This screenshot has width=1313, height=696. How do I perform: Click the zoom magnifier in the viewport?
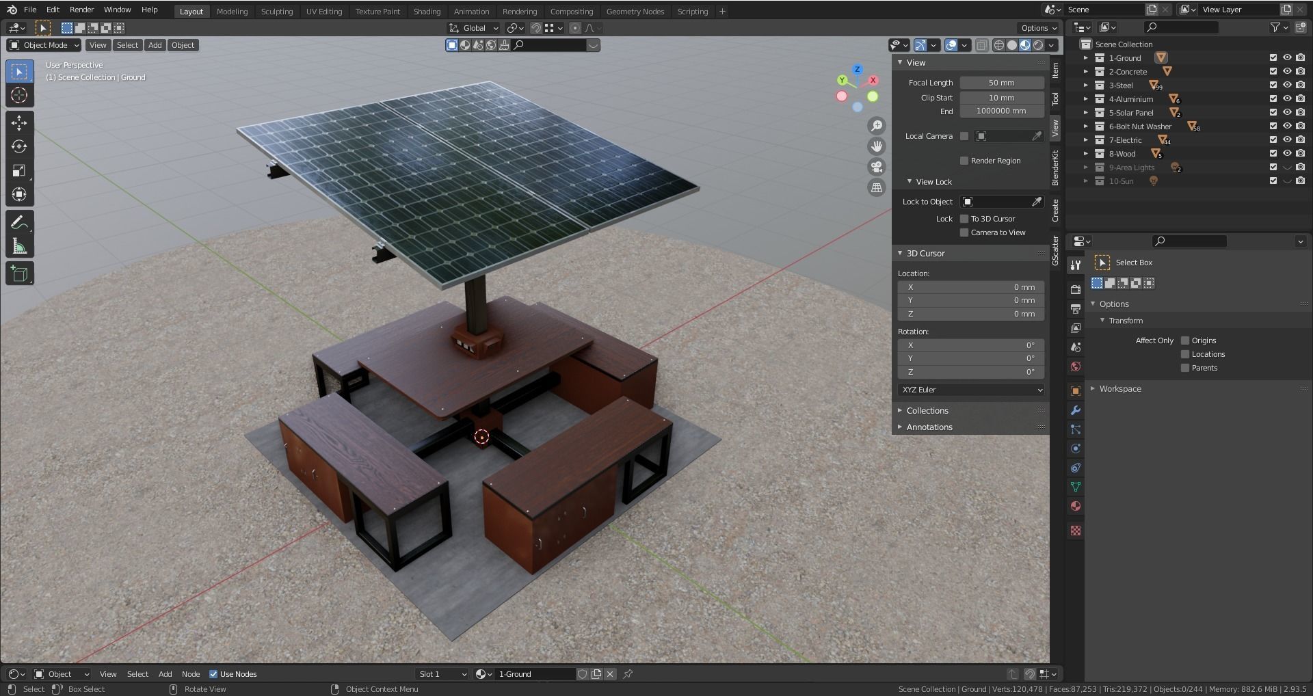point(876,126)
